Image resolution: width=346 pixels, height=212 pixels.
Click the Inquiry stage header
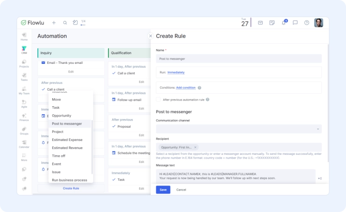pos(71,53)
